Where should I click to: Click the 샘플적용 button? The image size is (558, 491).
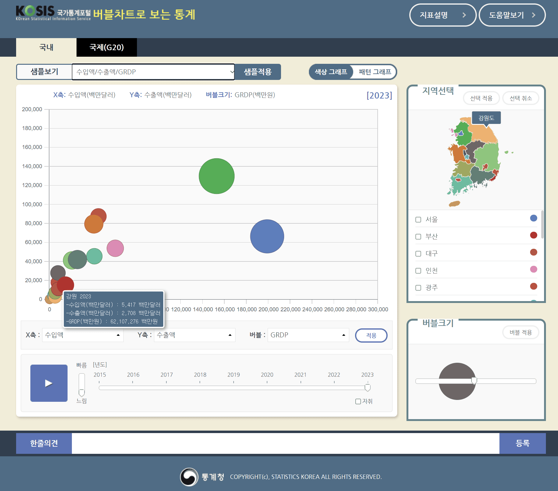tap(257, 72)
